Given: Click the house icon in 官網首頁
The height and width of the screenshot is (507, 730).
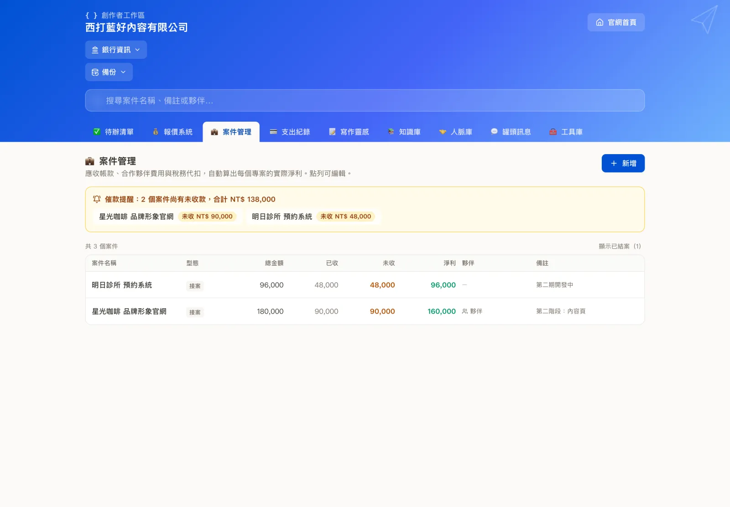Looking at the screenshot, I should click(x=600, y=22).
